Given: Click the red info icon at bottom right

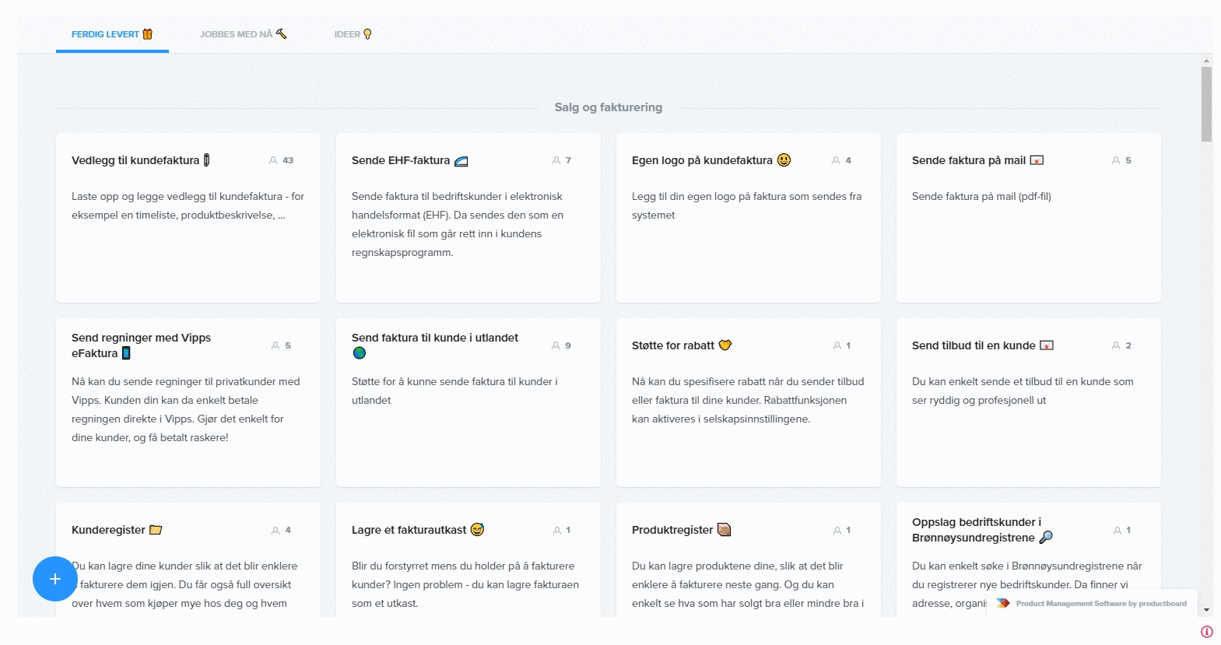Looking at the screenshot, I should (x=1207, y=632).
